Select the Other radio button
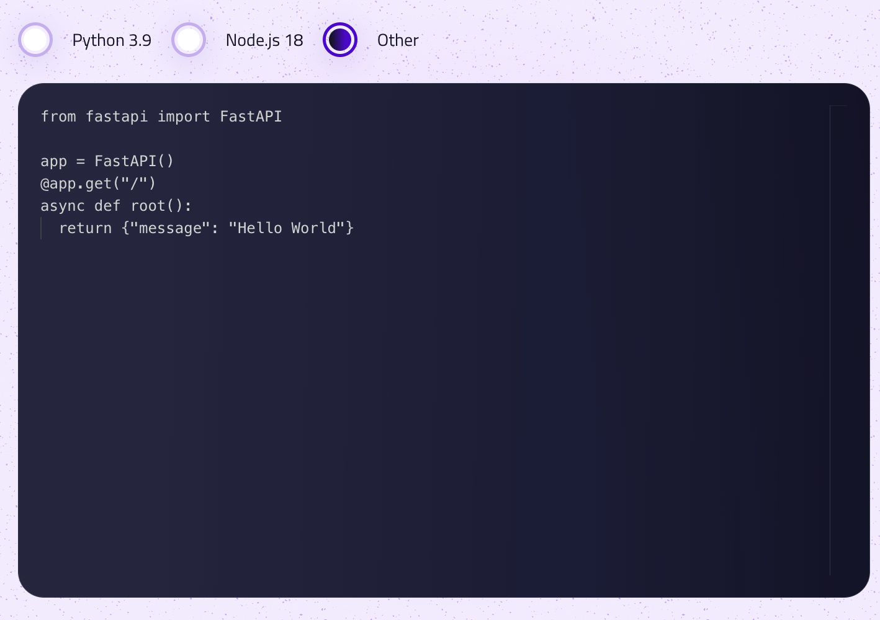Image resolution: width=880 pixels, height=620 pixels. 340,40
